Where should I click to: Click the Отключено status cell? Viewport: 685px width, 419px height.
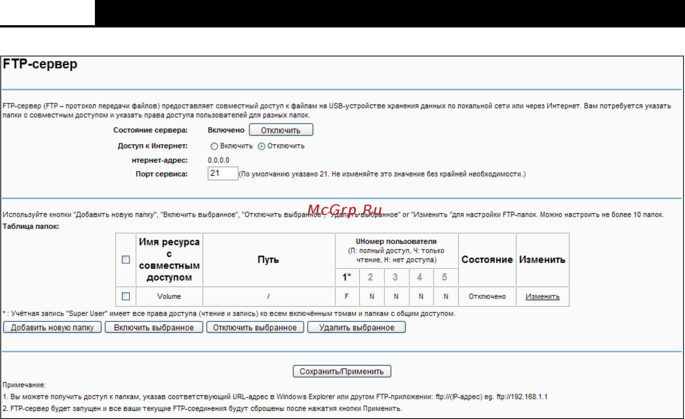(x=487, y=296)
